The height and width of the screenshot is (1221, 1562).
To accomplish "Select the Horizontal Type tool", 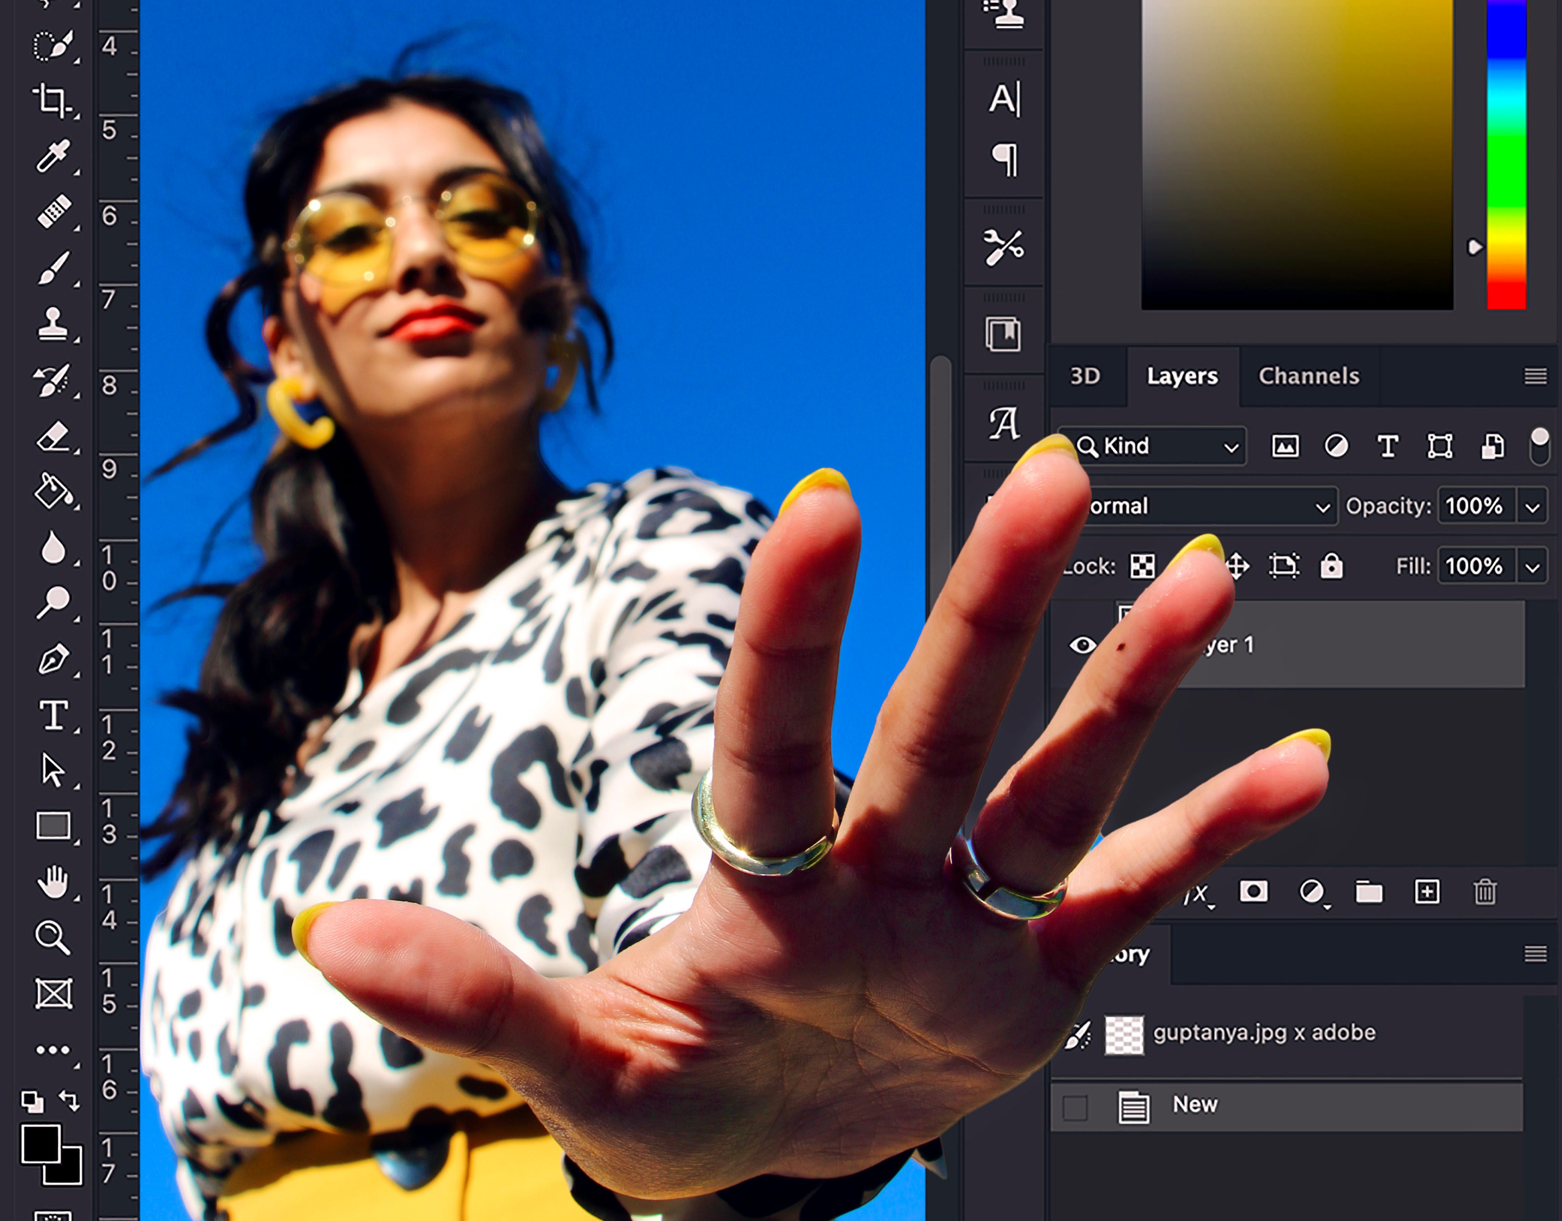I will tap(54, 715).
